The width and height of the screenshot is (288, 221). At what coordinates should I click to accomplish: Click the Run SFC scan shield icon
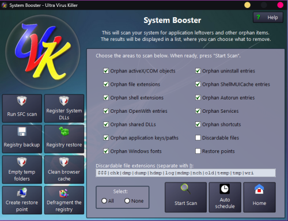22,101
